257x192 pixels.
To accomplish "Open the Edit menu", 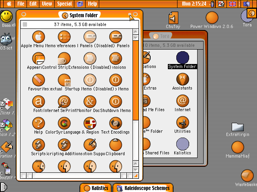I will click(x=33, y=4).
